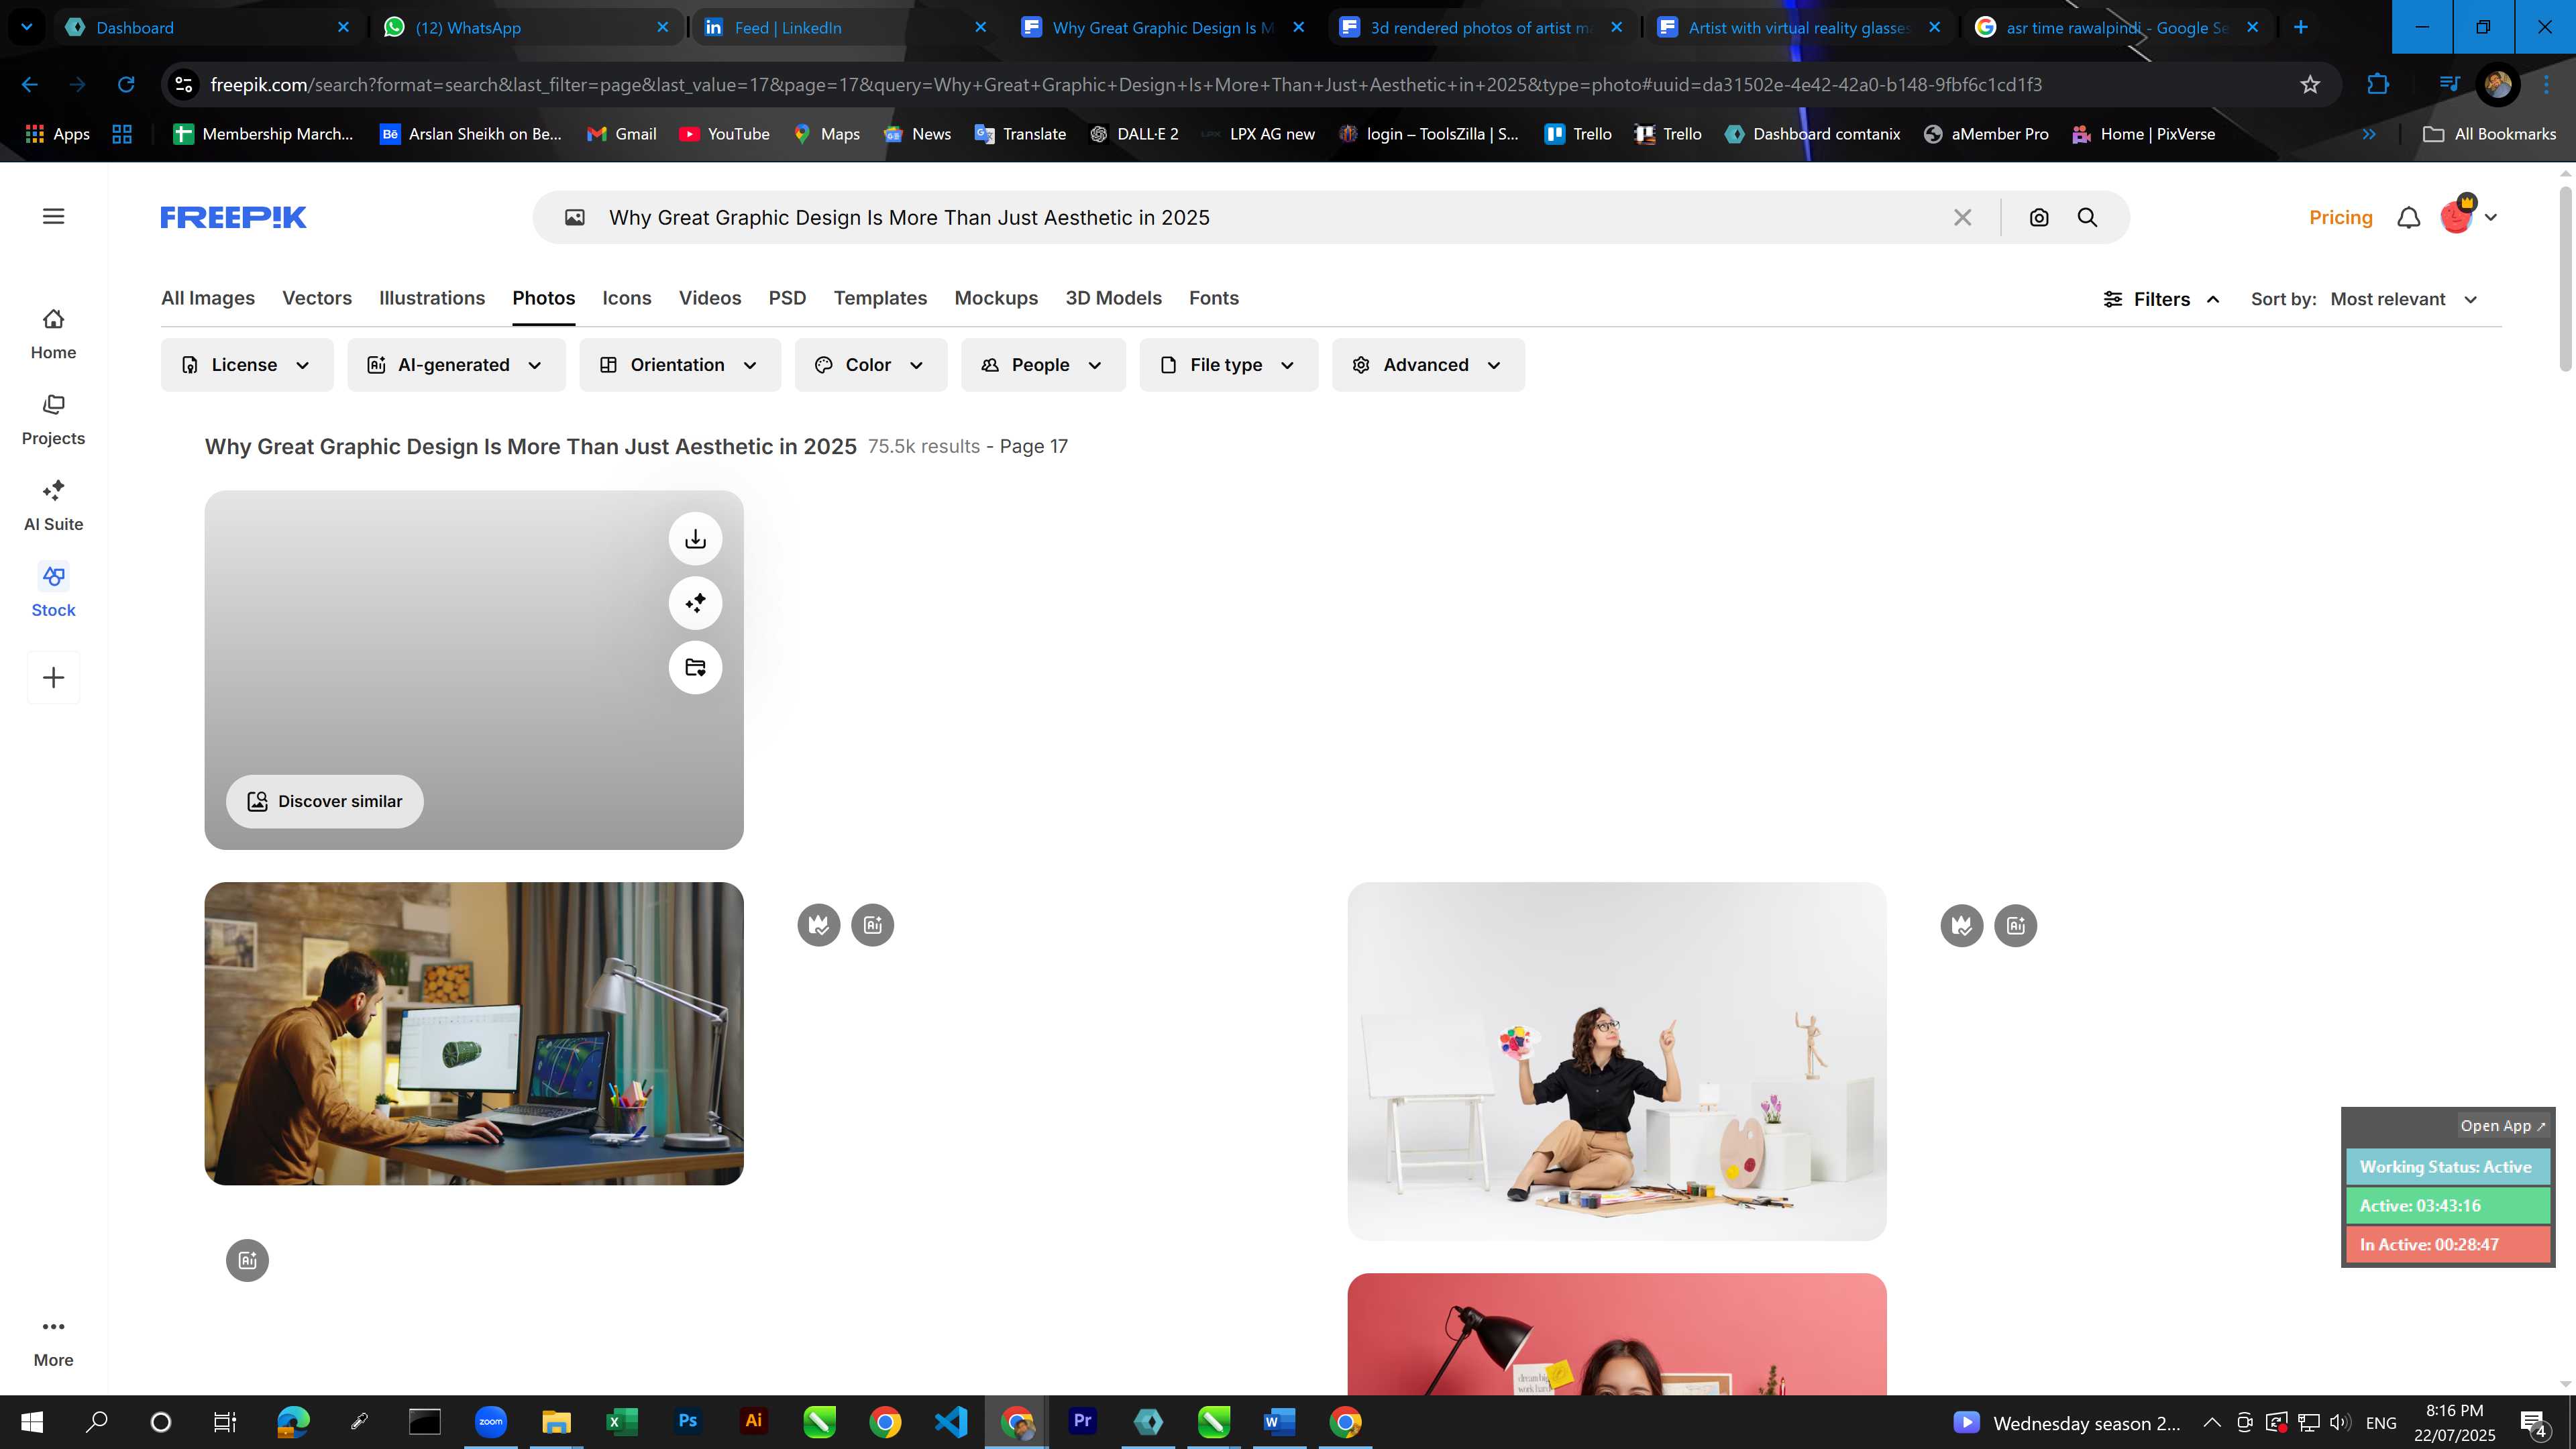The height and width of the screenshot is (1449, 2576).
Task: Expand the Orientation filter dropdown
Action: 680,365
